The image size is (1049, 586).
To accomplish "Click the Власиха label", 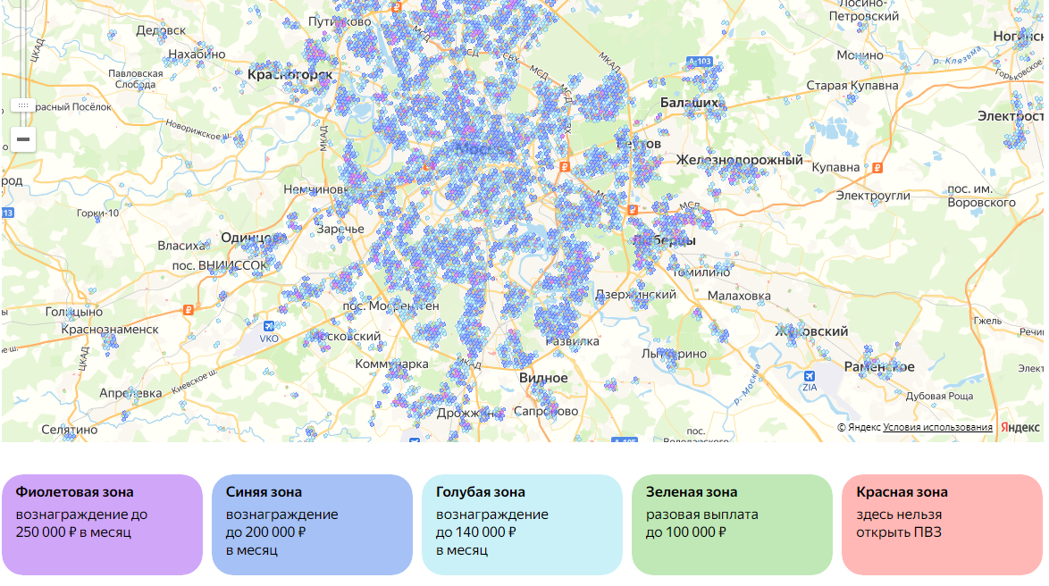I will (x=180, y=246).
